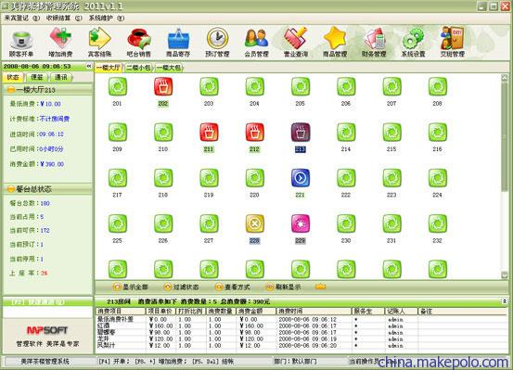The image size is (513, 370).
Task: Click the 项目单价 column header
Action: tap(160, 311)
